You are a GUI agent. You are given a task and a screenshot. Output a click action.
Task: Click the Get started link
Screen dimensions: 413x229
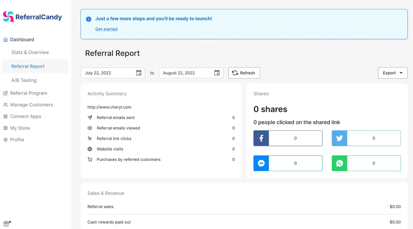tap(106, 29)
